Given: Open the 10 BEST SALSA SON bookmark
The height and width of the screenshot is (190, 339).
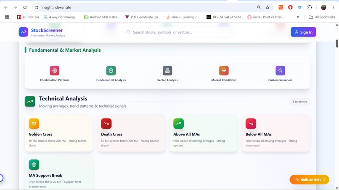Looking at the screenshot, I should 225,17.
